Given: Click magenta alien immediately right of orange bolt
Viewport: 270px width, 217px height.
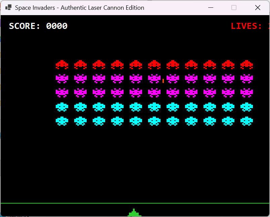Looking at the screenshot, I should [173, 79].
